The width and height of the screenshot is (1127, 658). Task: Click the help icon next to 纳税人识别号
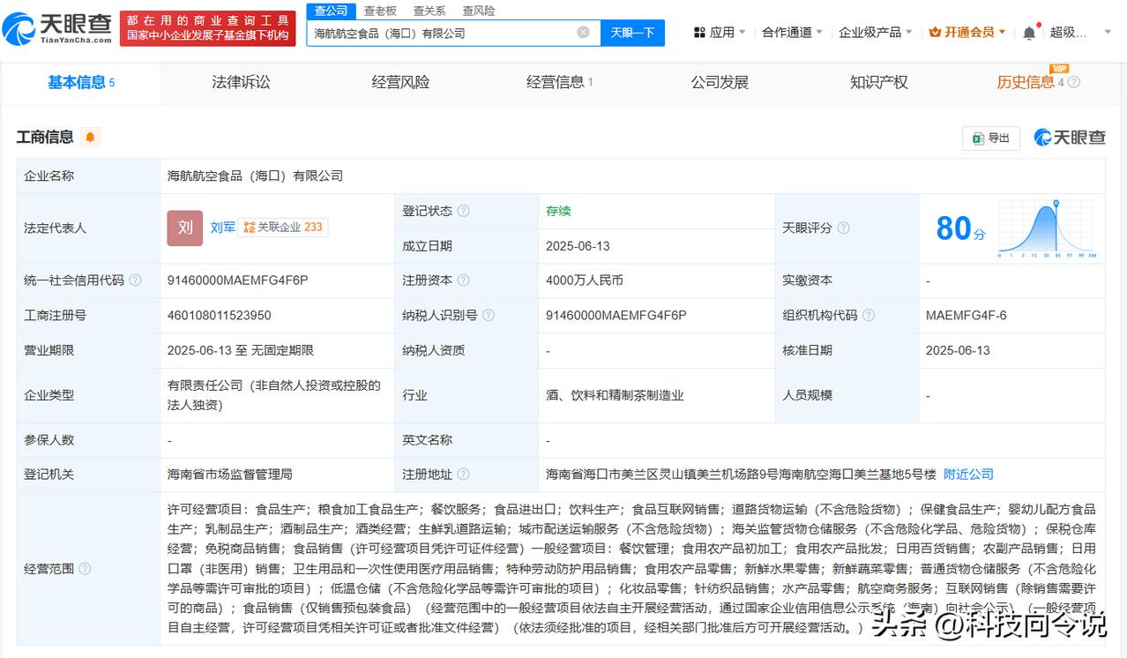coord(489,315)
